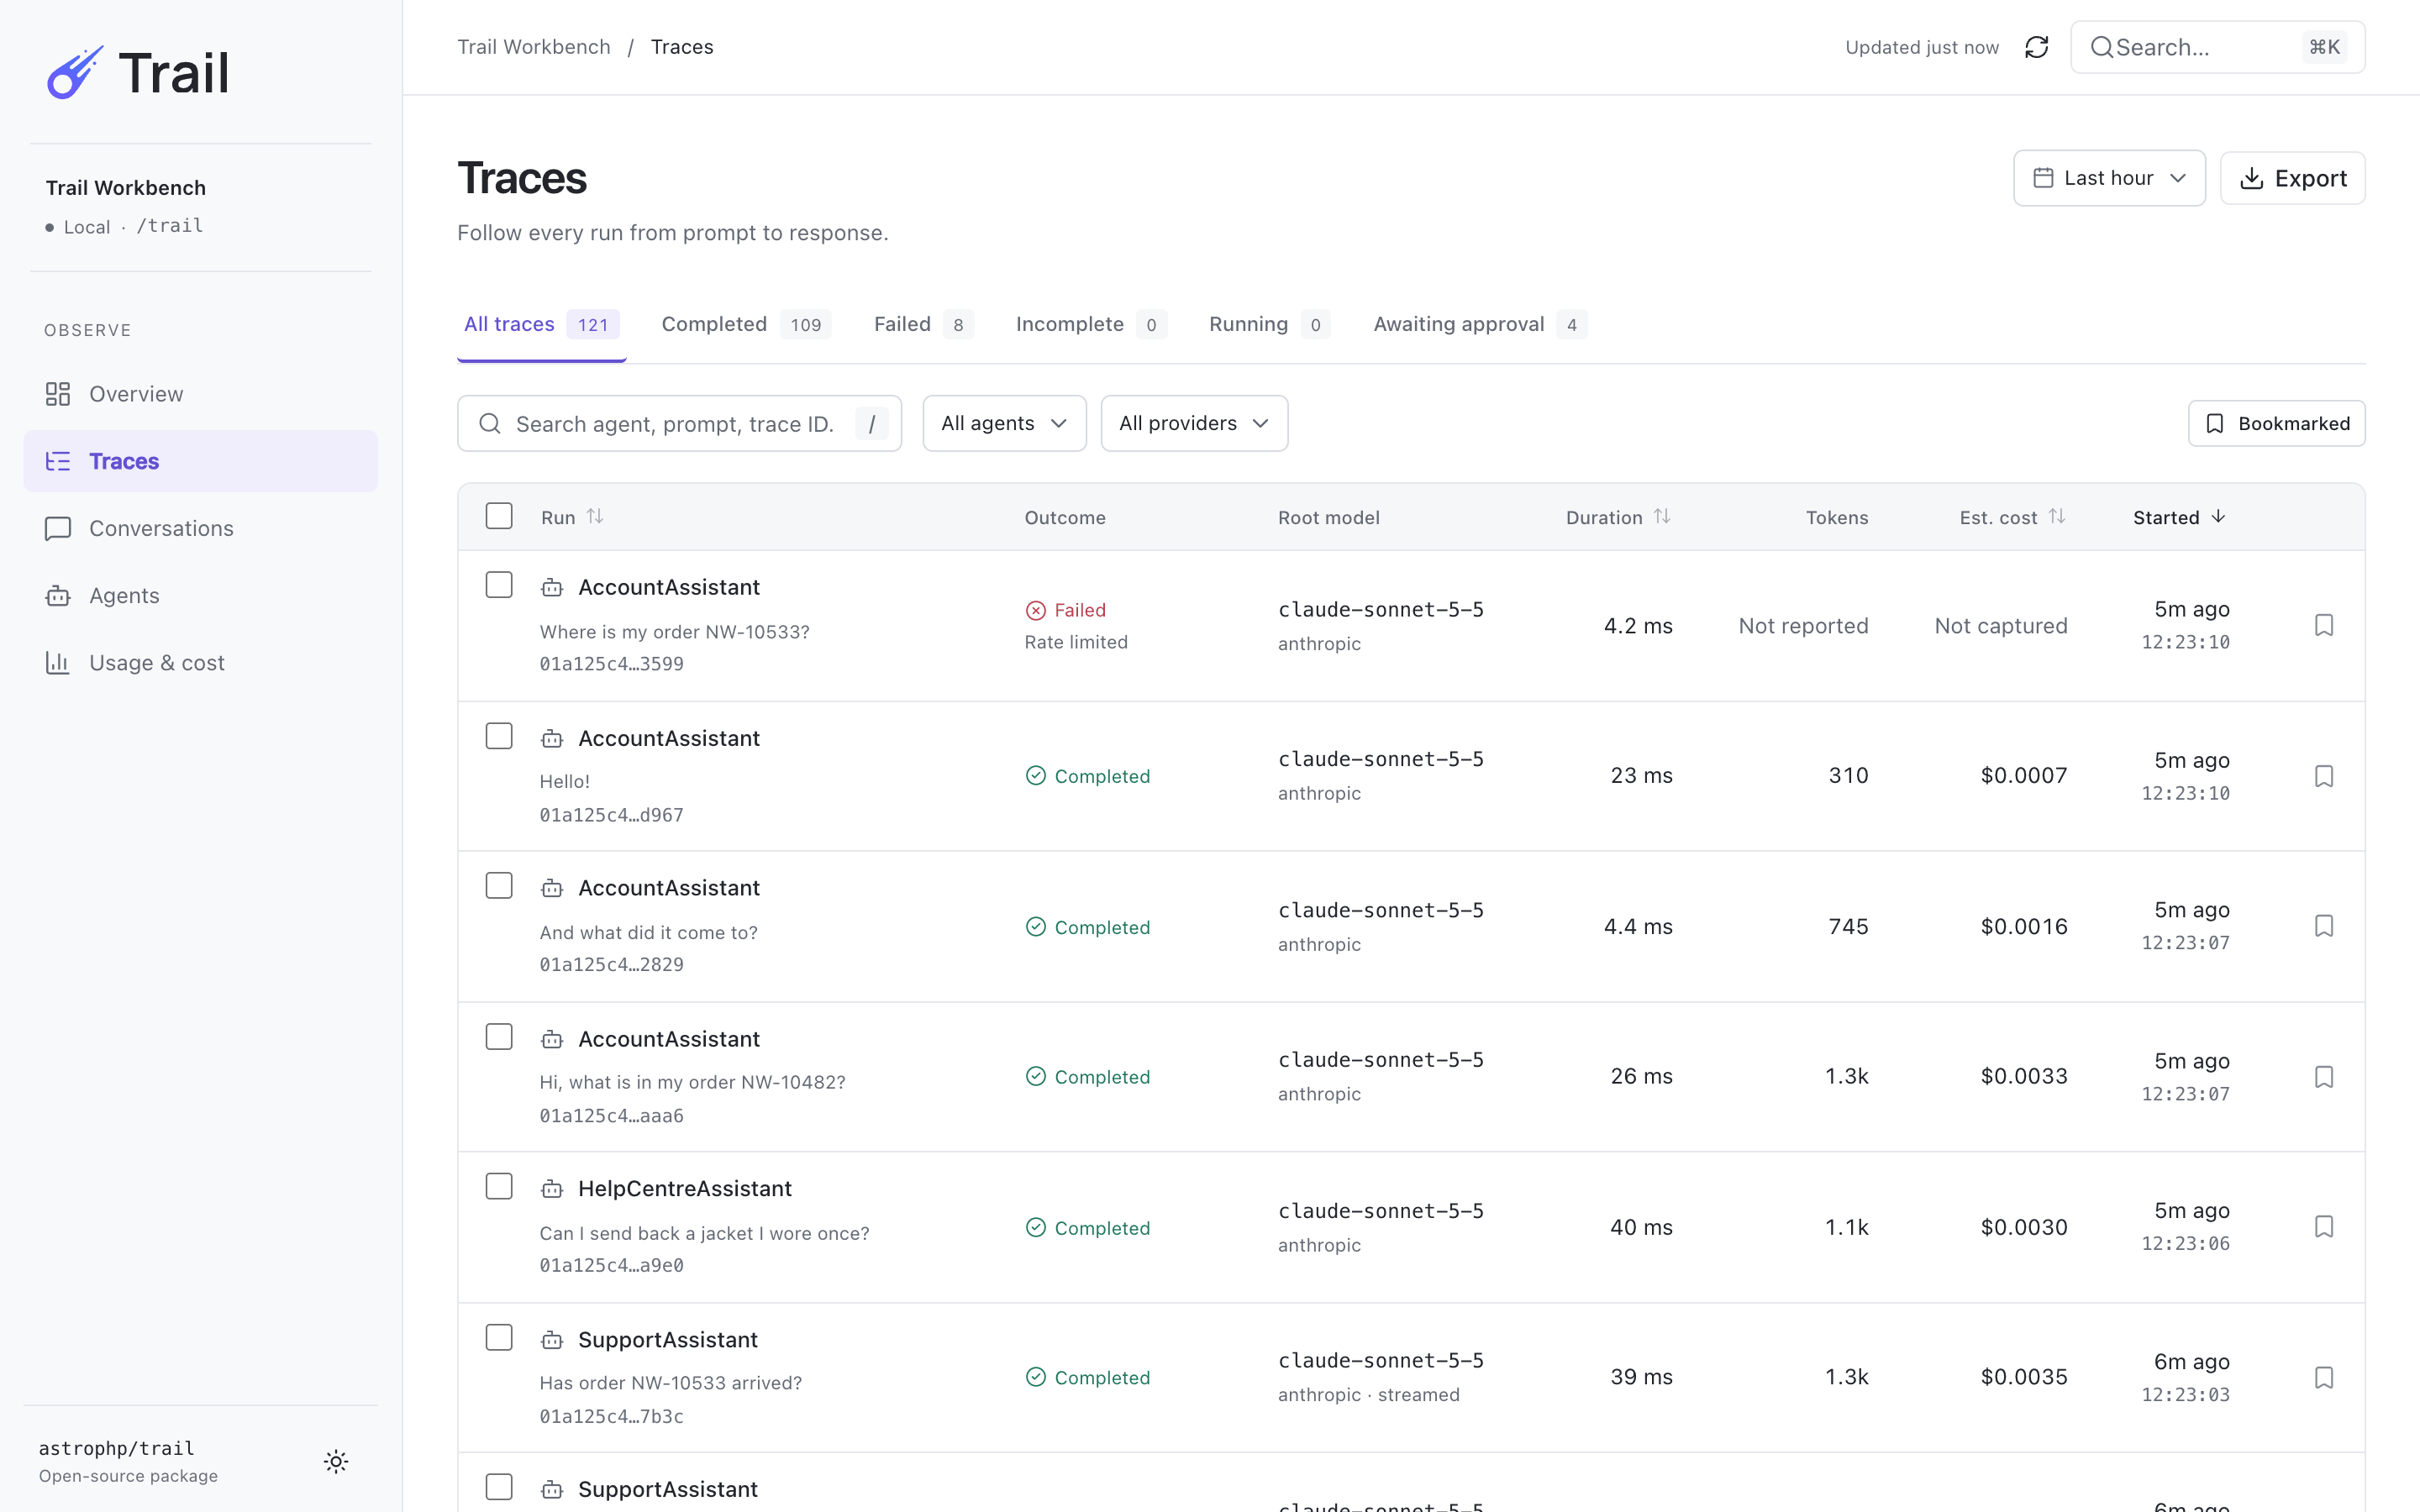Click the Started column down-arrow sort icon
Screen dimensions: 2420x1512
[x=2218, y=516]
